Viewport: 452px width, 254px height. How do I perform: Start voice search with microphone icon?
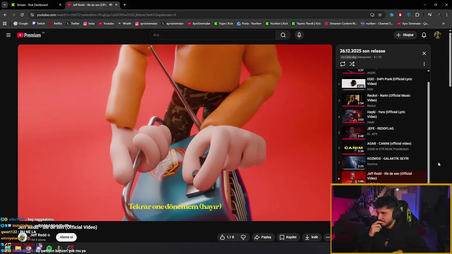[x=299, y=35]
